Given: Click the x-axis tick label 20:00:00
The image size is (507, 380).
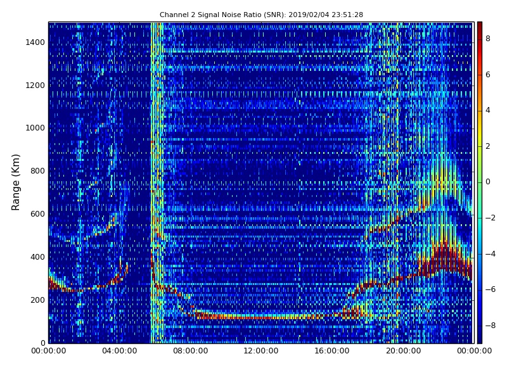Looking at the screenshot, I should tap(403, 351).
